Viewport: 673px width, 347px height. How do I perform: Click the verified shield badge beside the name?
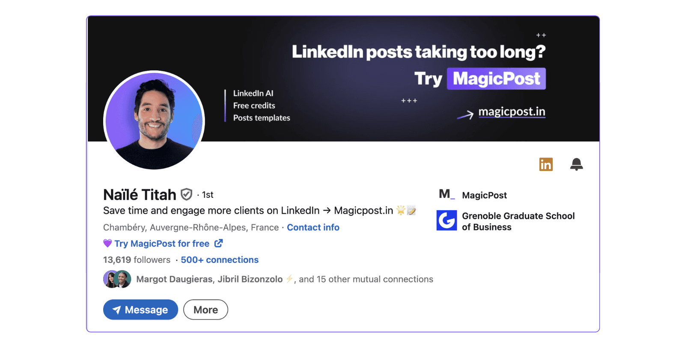186,194
